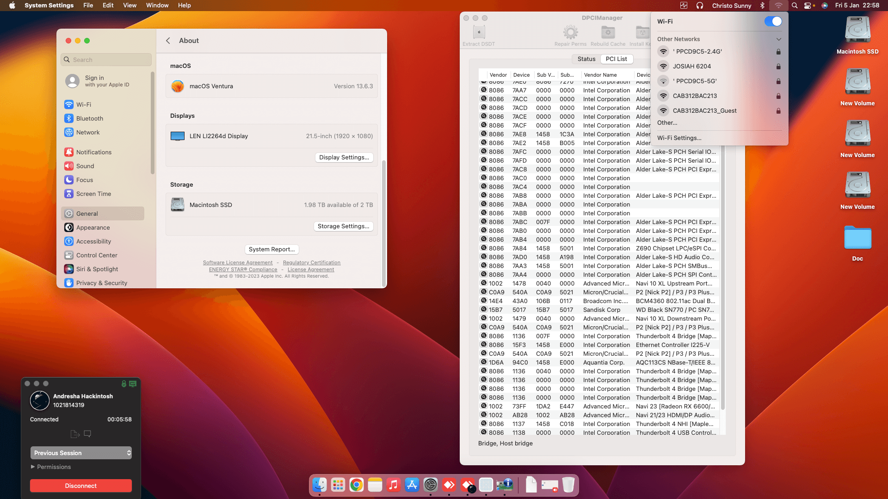Open the Previous Session dropdown
Screen dimensions: 888x499
coord(81,453)
